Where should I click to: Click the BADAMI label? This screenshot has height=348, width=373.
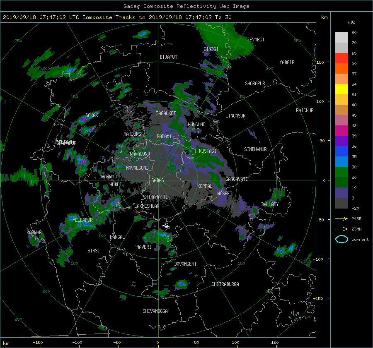164,137
